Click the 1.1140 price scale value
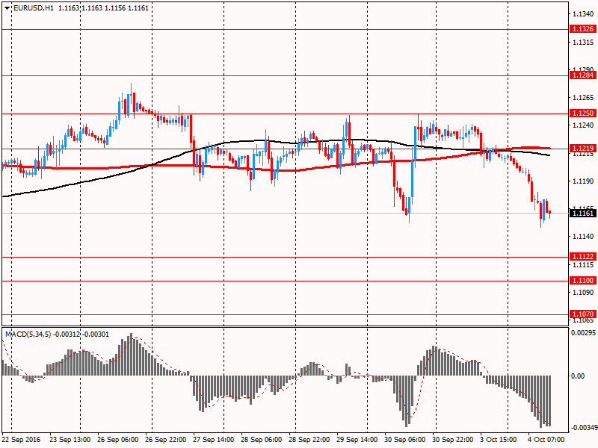 pyautogui.click(x=584, y=237)
